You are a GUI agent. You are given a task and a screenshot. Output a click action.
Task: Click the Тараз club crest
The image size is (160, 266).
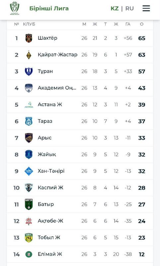[29, 121]
